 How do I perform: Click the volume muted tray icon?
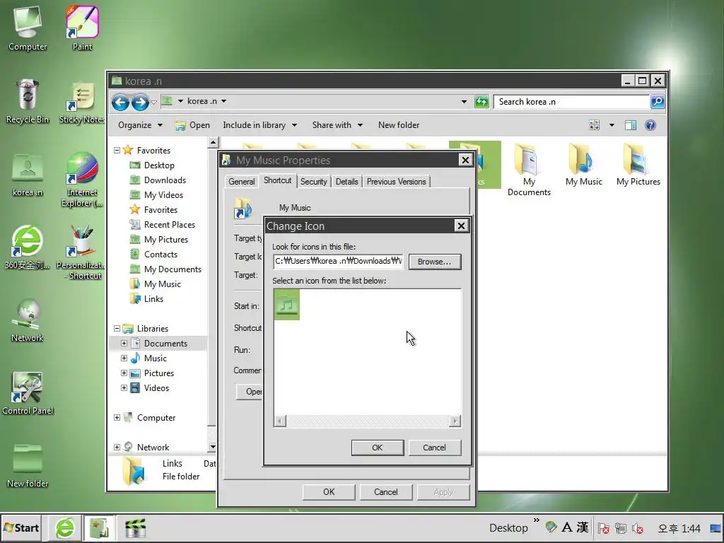point(638,528)
